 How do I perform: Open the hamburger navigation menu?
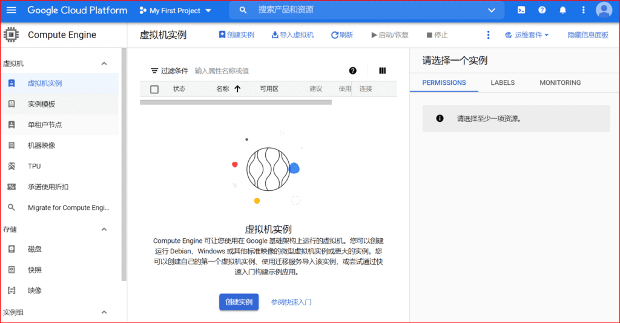12,10
